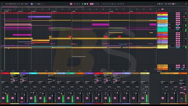
Task: Unfold the PIANO track in arrangement
Action: coord(158,15)
